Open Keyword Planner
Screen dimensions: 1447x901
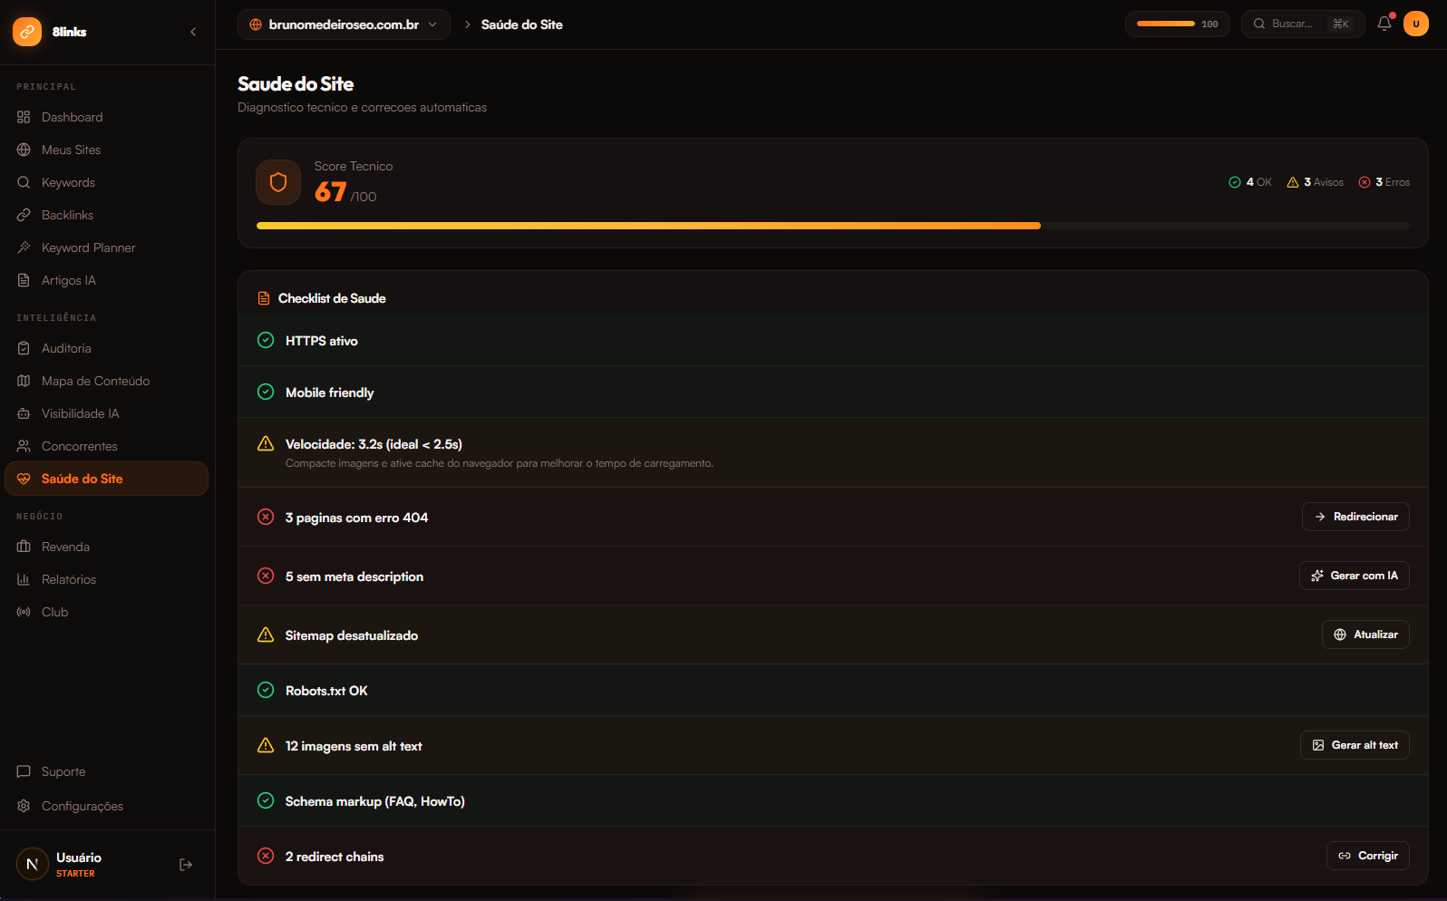[107, 247]
